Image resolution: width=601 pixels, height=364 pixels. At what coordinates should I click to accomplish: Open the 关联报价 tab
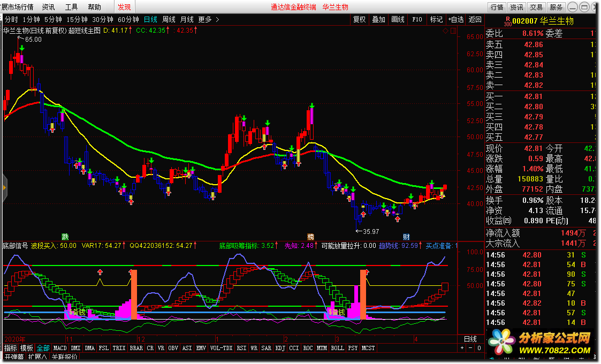64,357
